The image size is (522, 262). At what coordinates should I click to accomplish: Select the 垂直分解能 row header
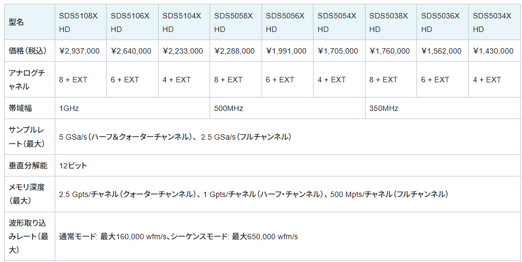pyautogui.click(x=28, y=165)
